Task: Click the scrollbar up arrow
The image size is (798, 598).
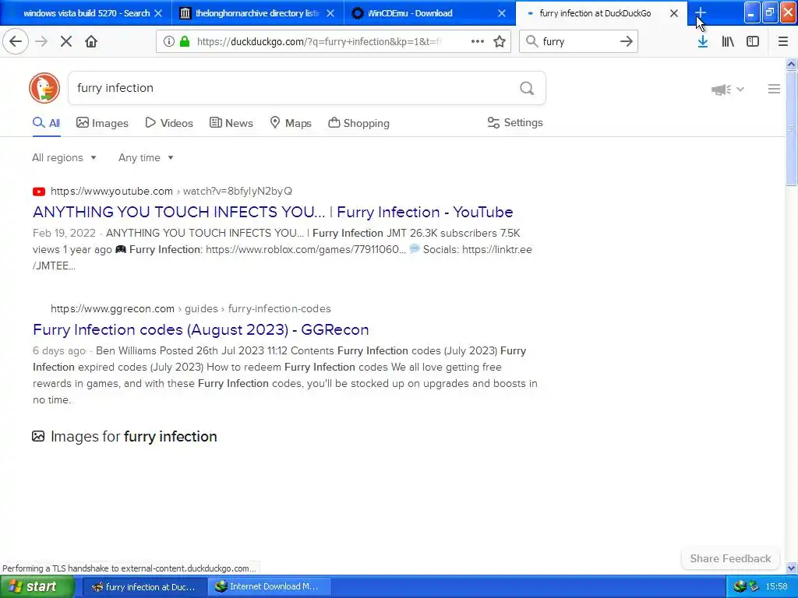Action: point(791,64)
